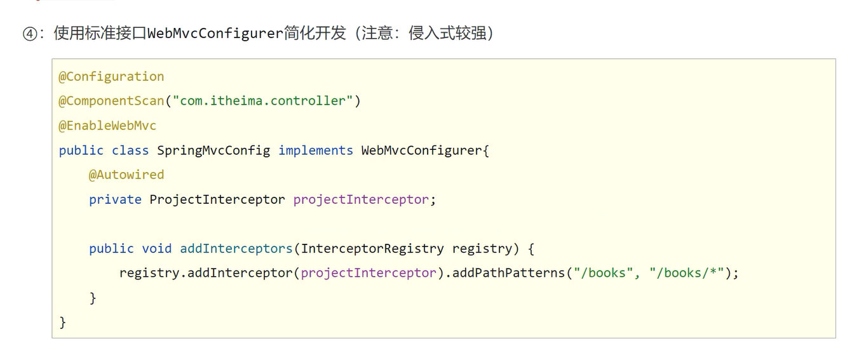Click the ProjectInterceptor type name
Image resolution: width=866 pixels, height=353 pixels.
tap(217, 199)
